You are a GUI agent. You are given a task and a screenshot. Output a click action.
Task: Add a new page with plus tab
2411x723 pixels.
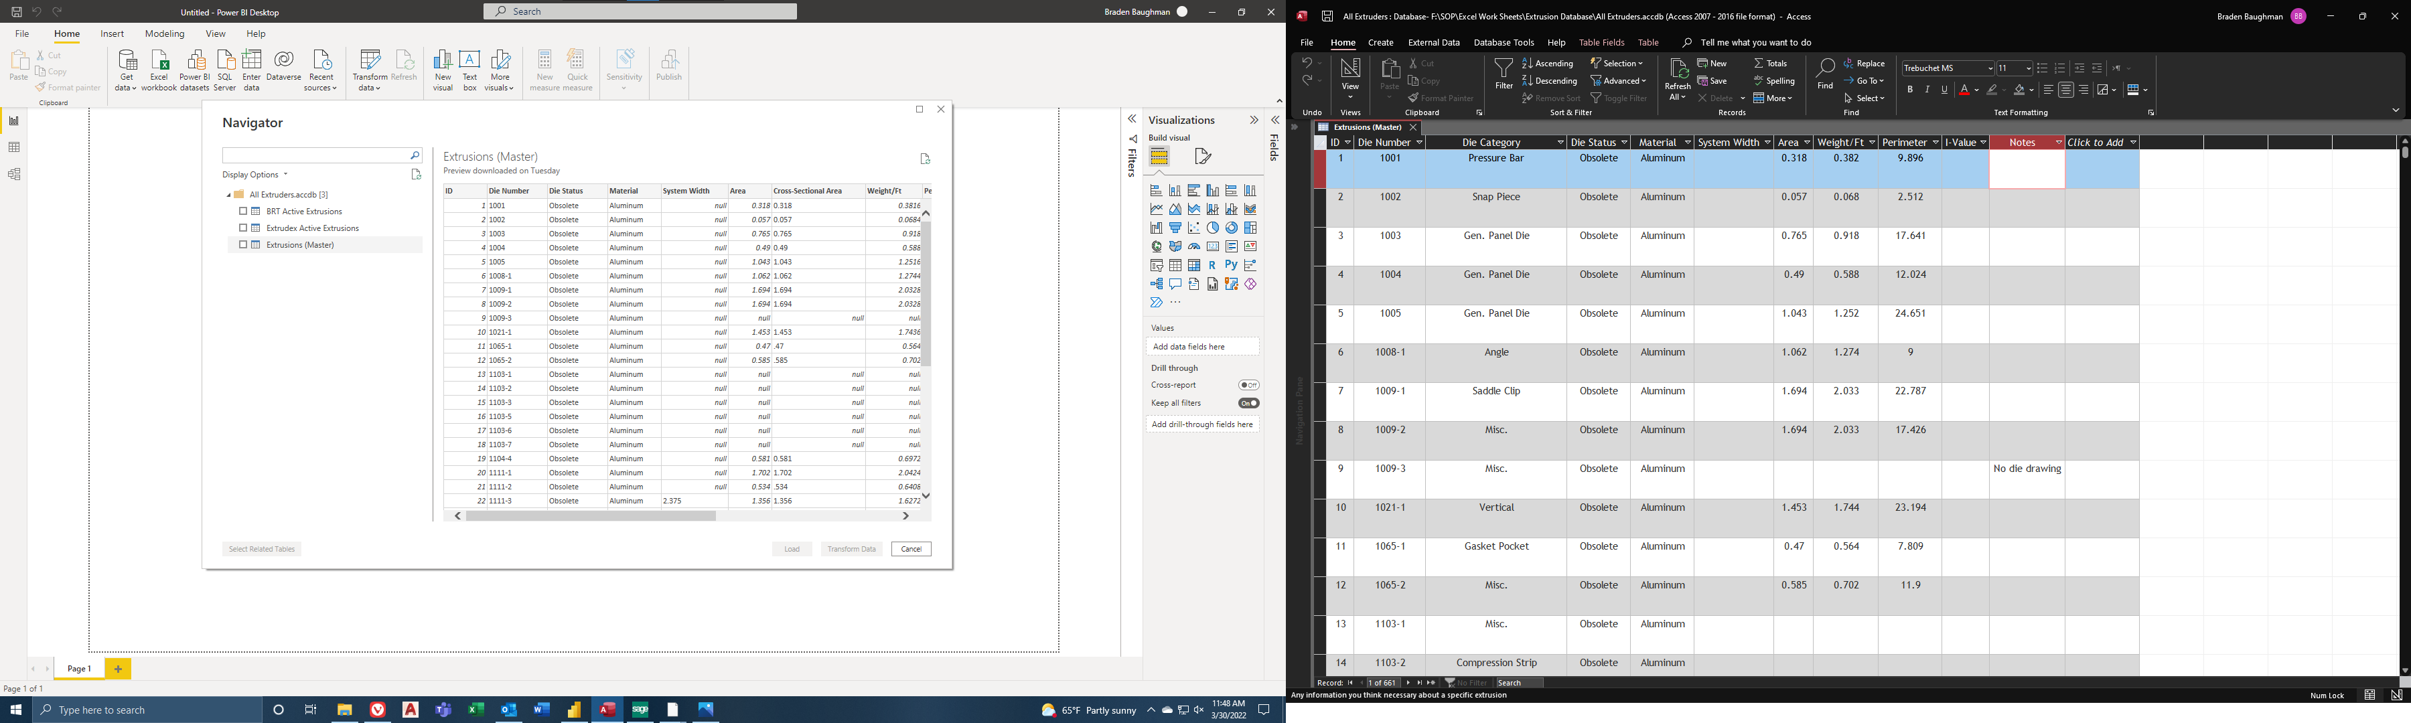[x=118, y=669]
